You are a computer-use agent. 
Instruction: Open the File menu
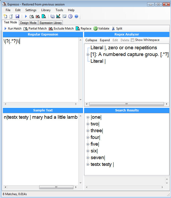(8, 10)
